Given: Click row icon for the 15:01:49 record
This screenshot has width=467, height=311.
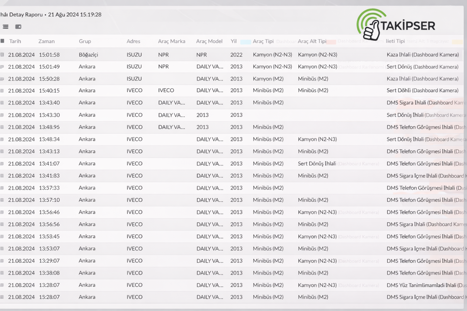Looking at the screenshot, I should click(2, 67).
